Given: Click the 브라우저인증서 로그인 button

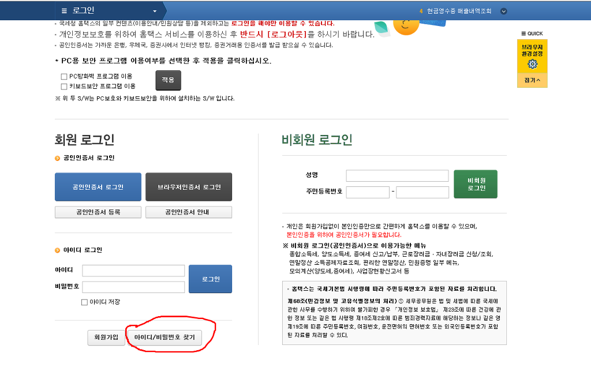Looking at the screenshot, I should [x=189, y=187].
